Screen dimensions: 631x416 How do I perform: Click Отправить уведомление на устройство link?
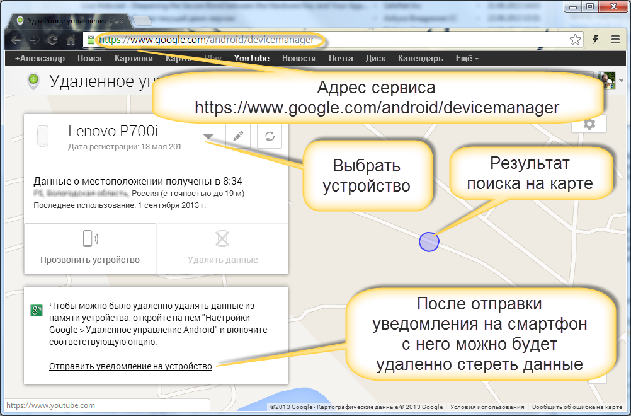[130, 366]
